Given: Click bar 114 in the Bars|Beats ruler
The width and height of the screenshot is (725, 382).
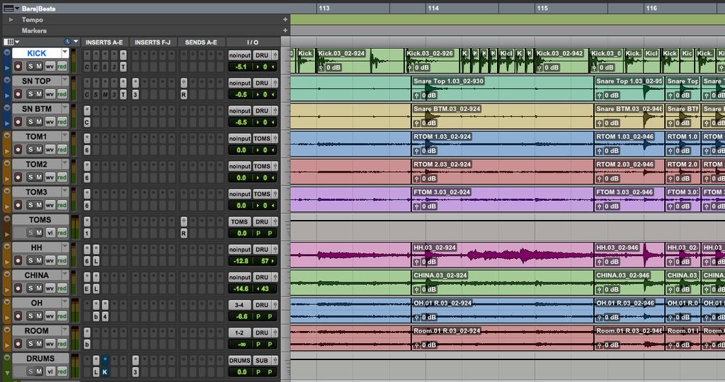Looking at the screenshot, I should [433, 8].
